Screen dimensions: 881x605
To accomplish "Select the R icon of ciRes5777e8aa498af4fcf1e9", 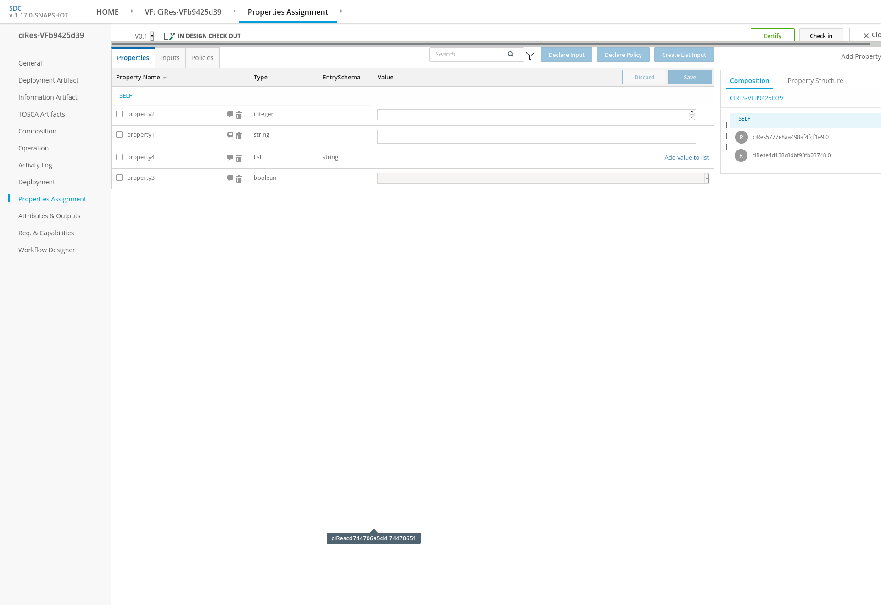I will [742, 137].
